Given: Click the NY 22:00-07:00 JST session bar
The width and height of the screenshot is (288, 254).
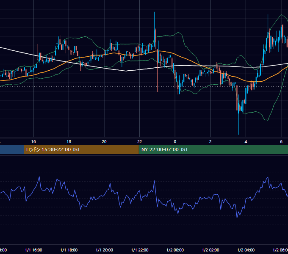Looking at the screenshot, I should 213,149.
